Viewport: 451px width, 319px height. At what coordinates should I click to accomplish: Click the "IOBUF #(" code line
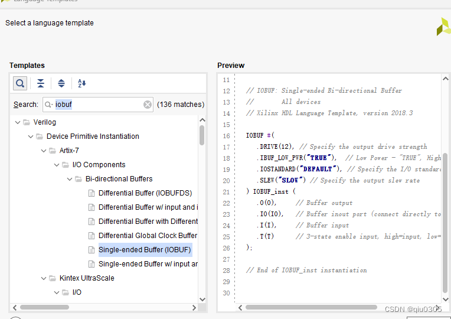pyautogui.click(x=260, y=135)
